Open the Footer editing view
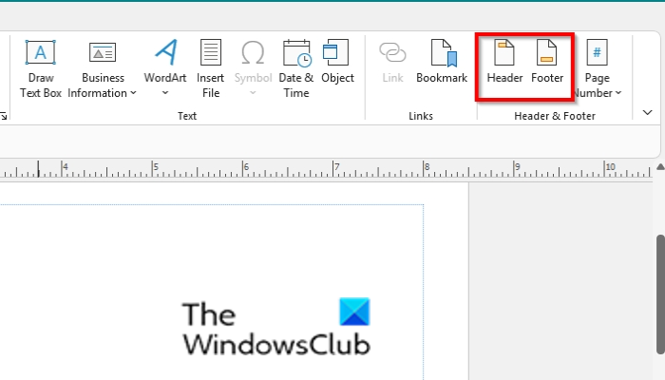This screenshot has height=380, width=665. coord(547,62)
